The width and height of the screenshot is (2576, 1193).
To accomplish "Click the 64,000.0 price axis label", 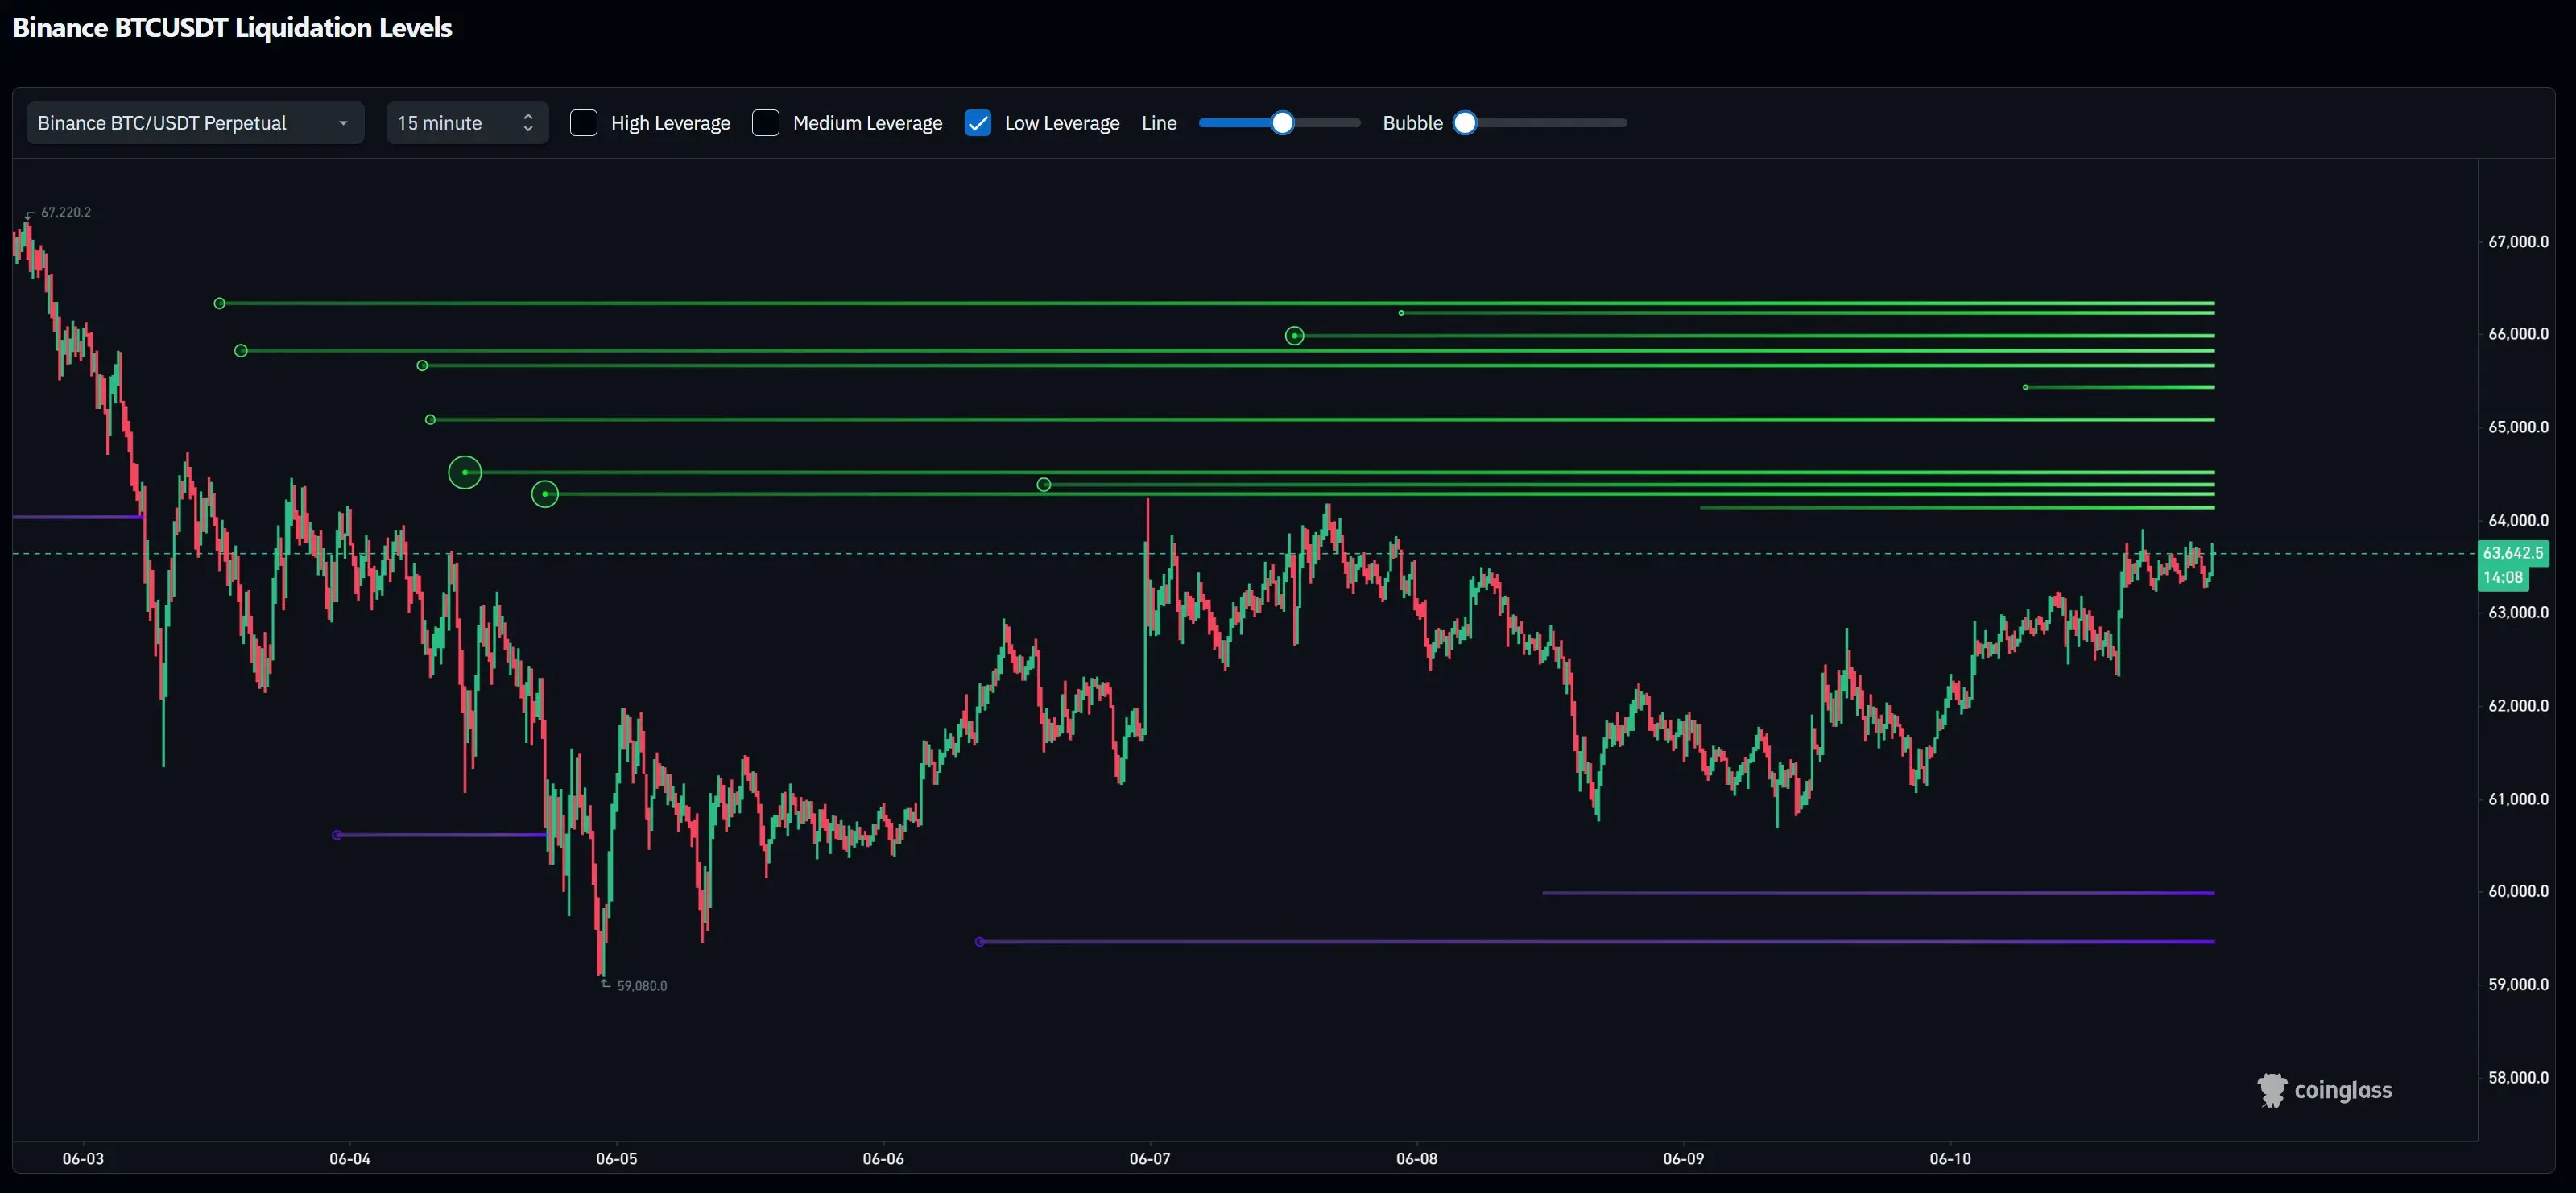I will pos(2518,520).
